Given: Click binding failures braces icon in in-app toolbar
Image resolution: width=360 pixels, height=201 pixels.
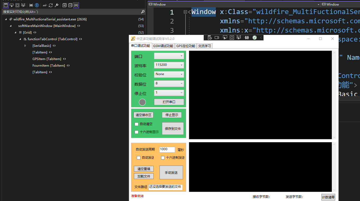Looking at the screenshot, I should tap(247, 38).
